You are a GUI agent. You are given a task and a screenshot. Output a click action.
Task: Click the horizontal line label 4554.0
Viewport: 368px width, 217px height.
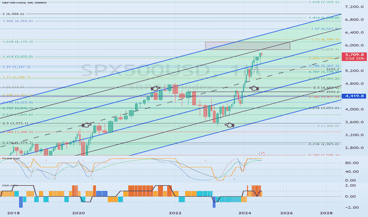pos(332,92)
